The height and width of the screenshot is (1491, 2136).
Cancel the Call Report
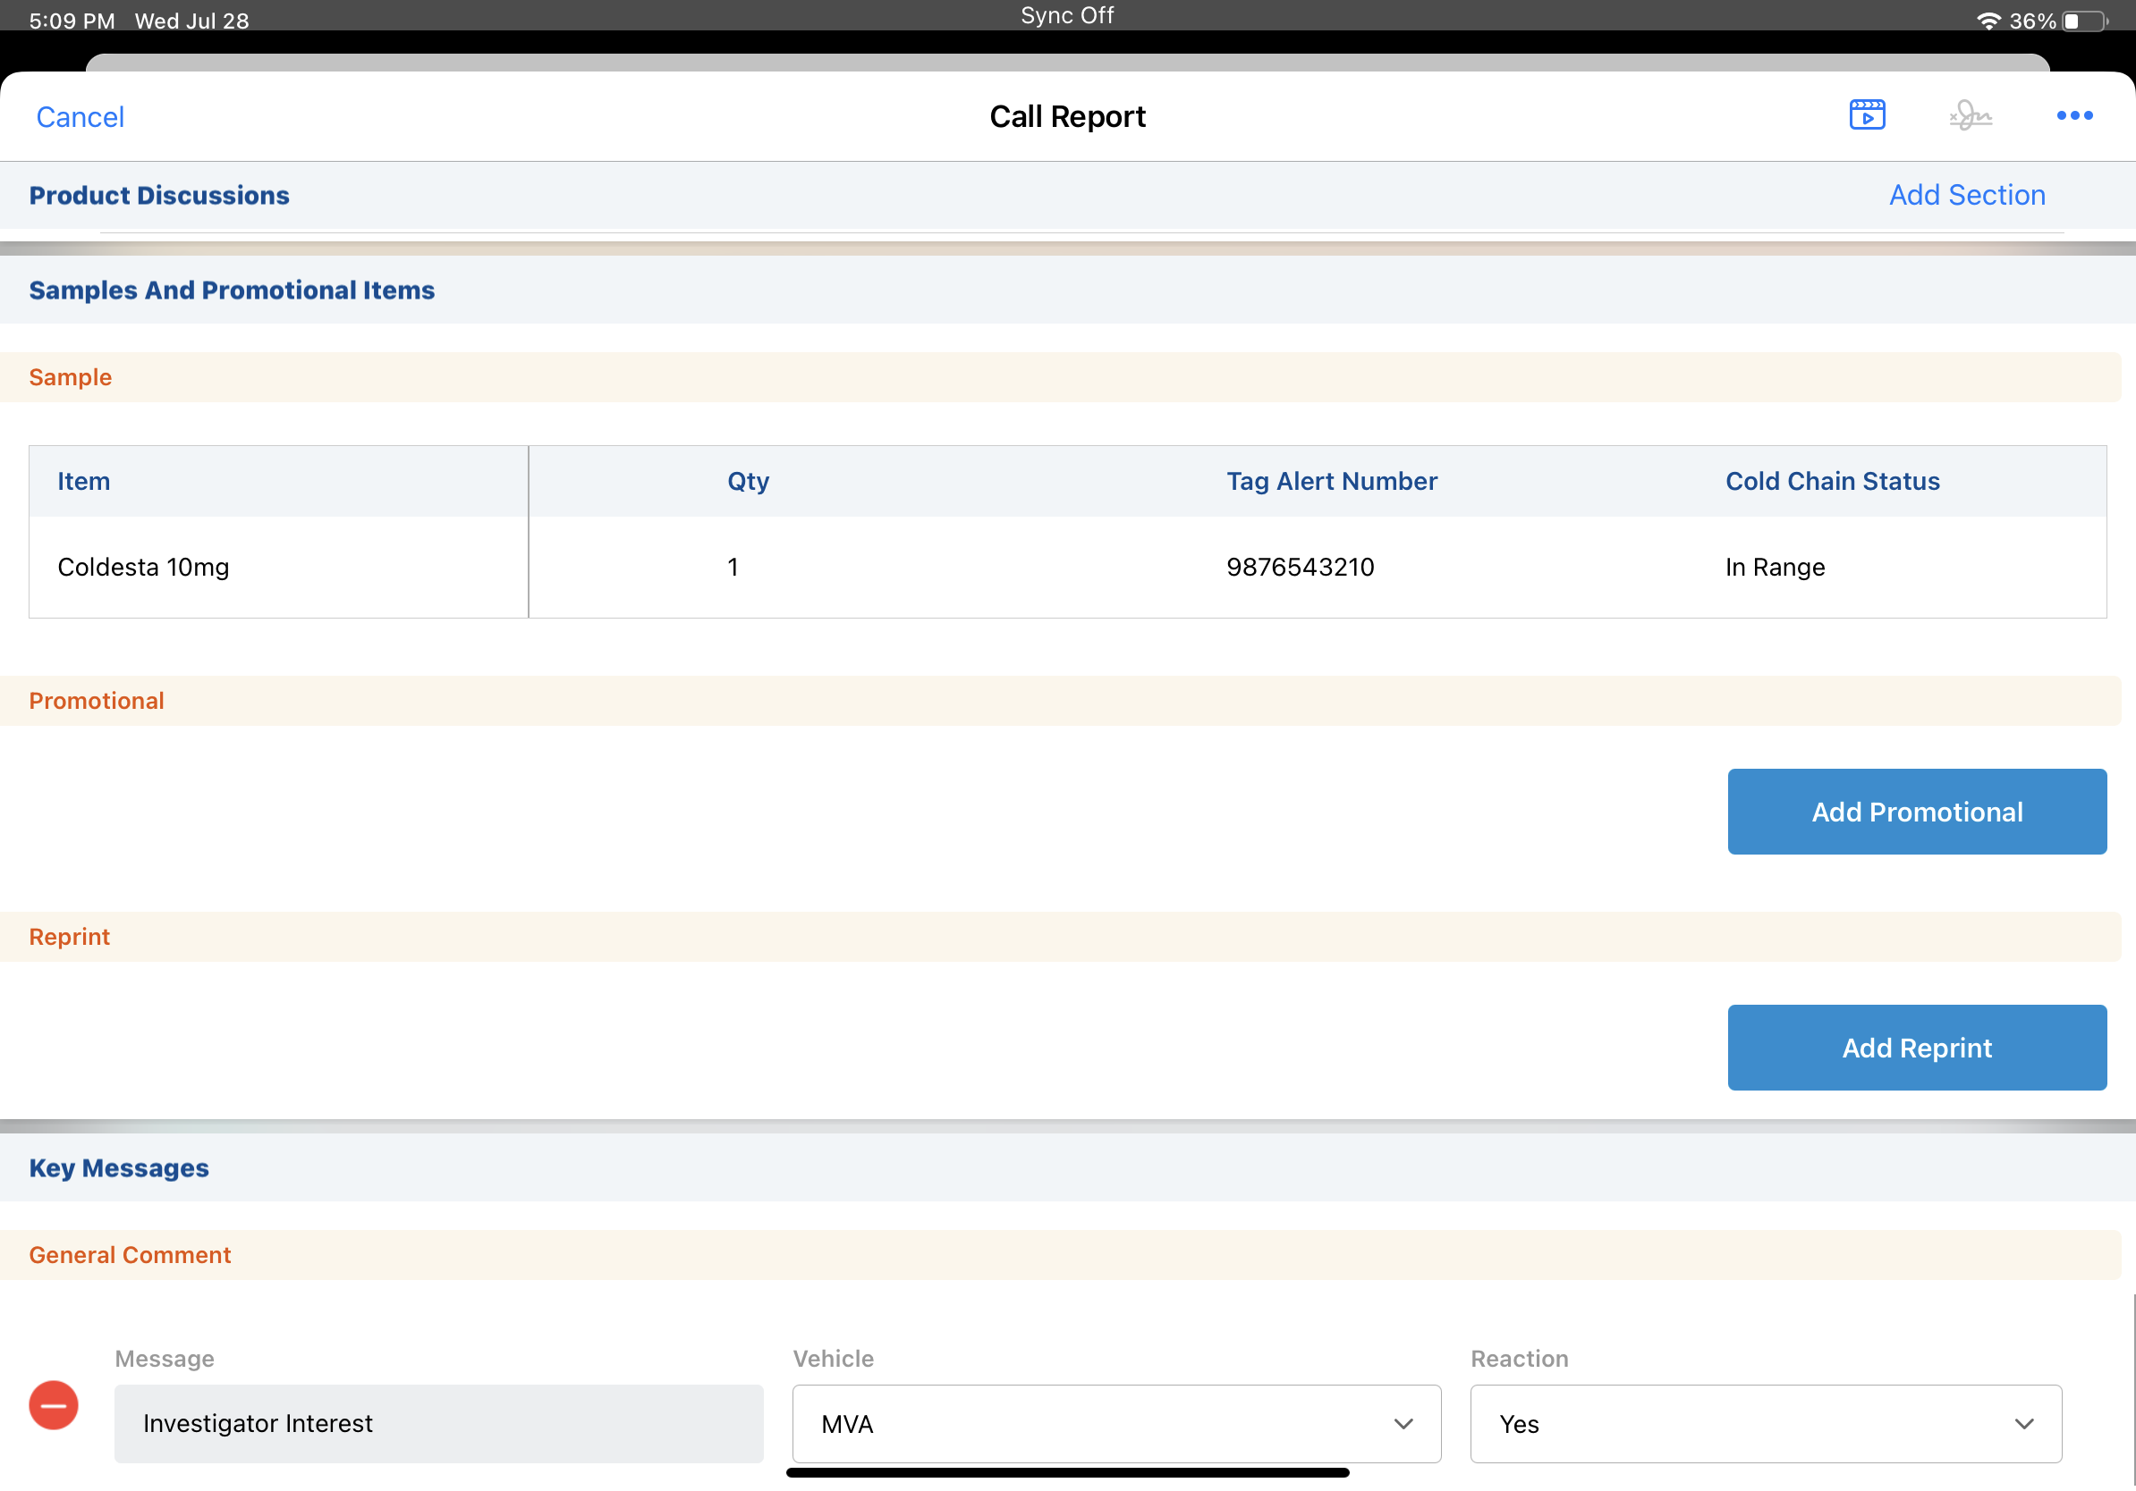80,117
